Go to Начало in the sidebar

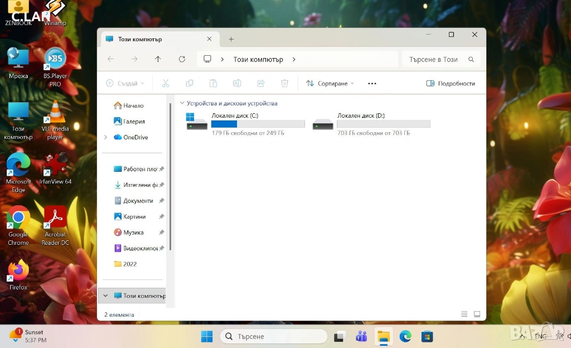pos(133,105)
